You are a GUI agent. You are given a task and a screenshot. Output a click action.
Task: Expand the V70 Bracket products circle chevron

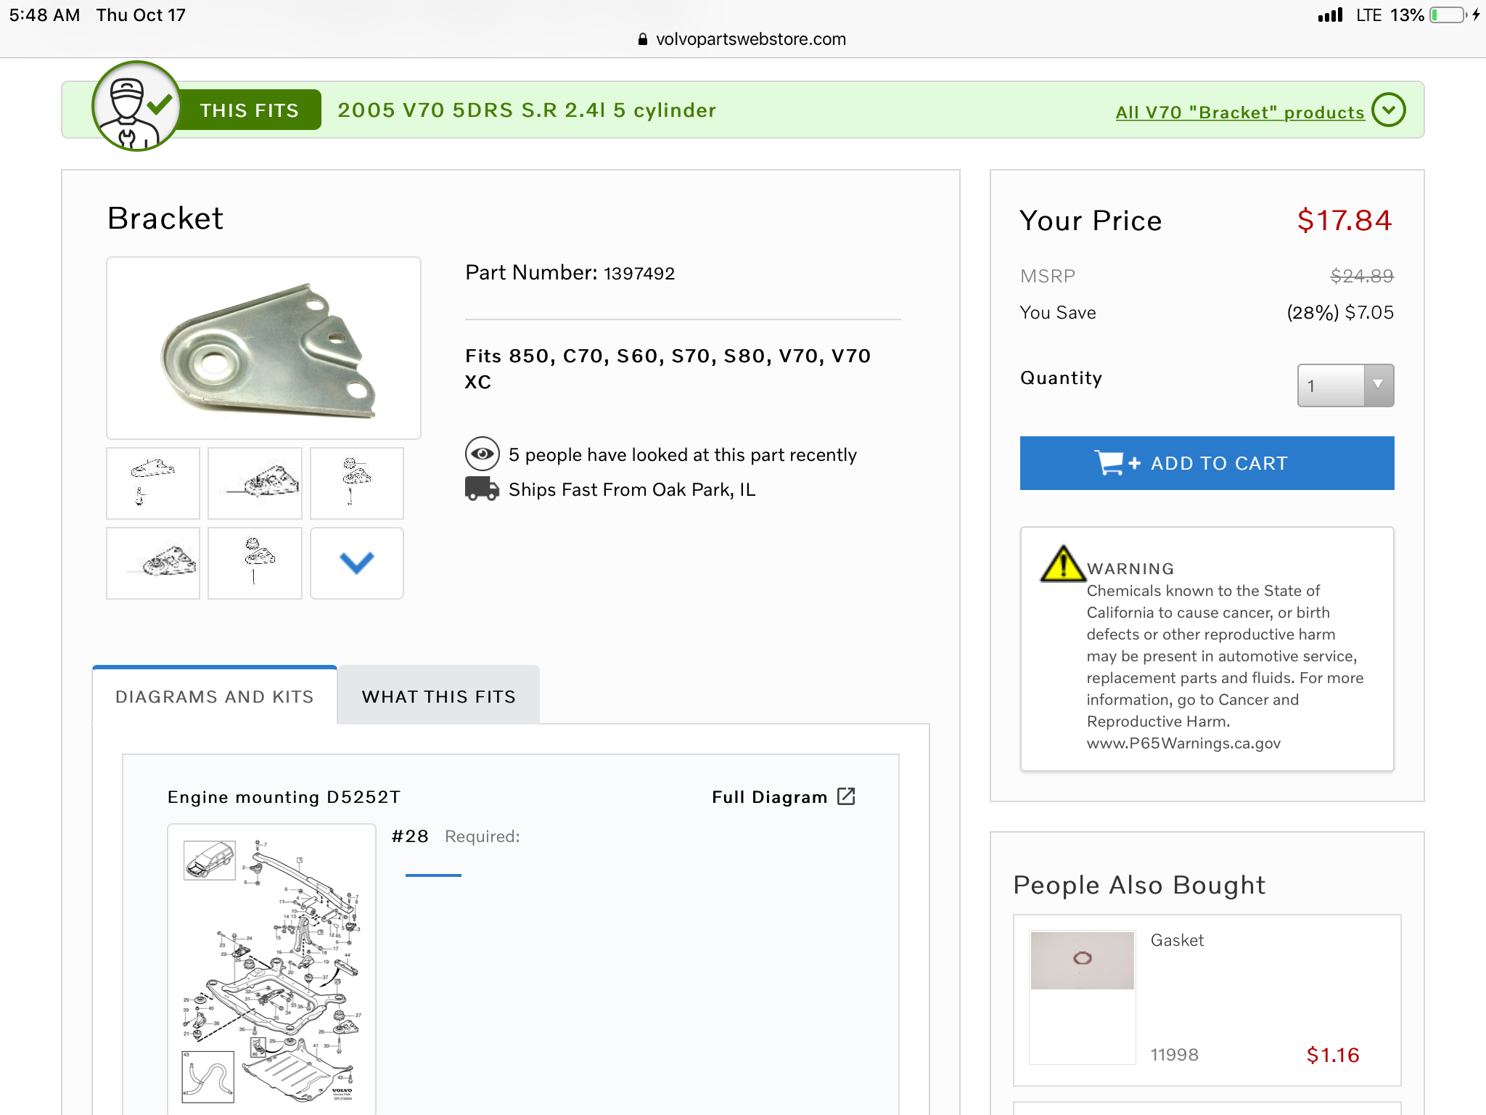pos(1389,110)
